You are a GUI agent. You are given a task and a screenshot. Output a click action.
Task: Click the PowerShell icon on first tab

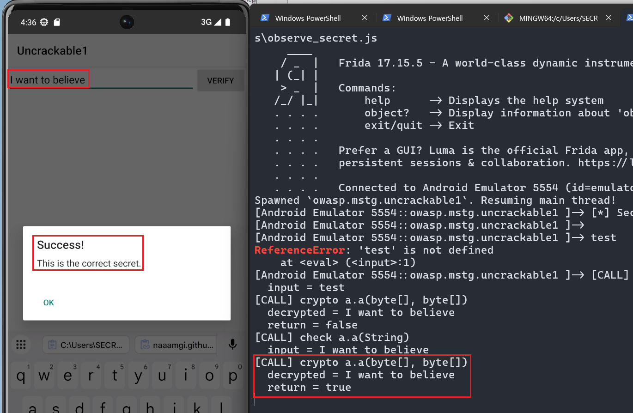[265, 18]
